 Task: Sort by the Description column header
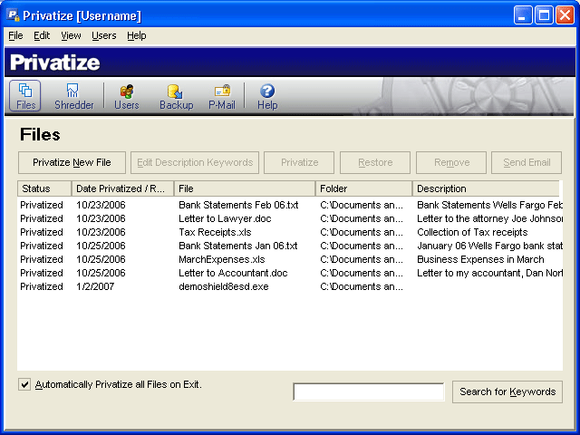486,188
